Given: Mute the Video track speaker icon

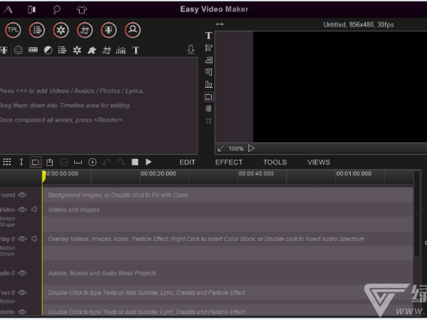Looking at the screenshot, I should (x=35, y=209).
